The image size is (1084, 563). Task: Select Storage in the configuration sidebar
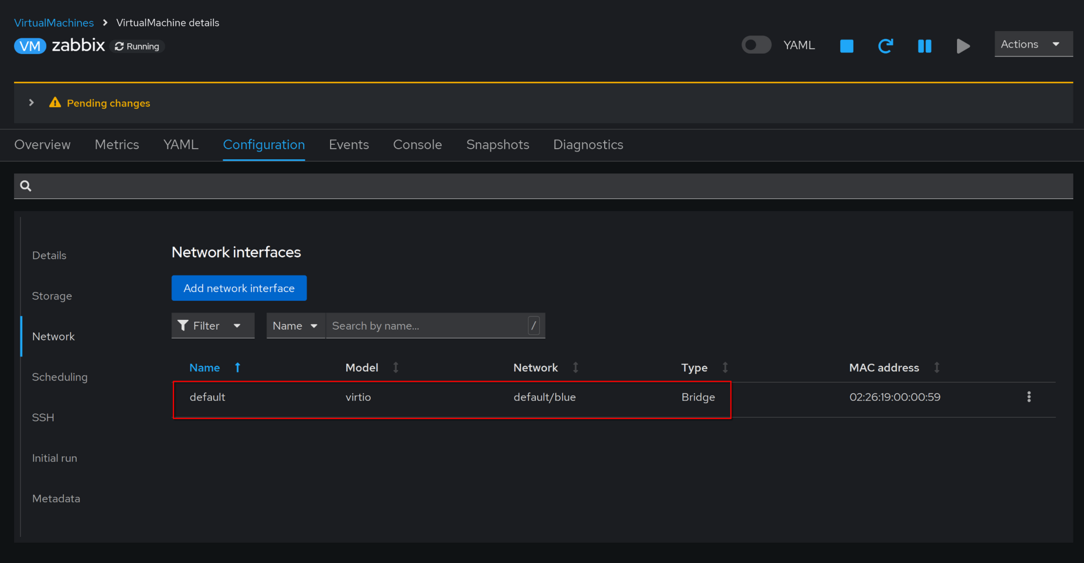coord(52,296)
